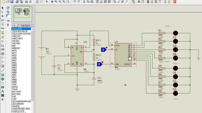The height and width of the screenshot is (113, 202).
Task: Select the Subcircuit Mode tool
Action: [x=3, y=33]
